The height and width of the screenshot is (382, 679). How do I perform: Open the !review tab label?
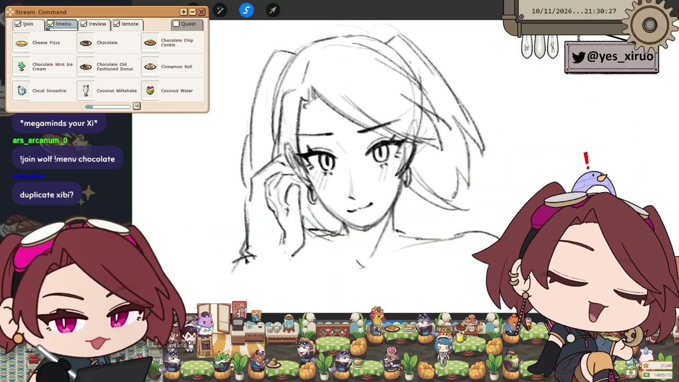pyautogui.click(x=97, y=24)
